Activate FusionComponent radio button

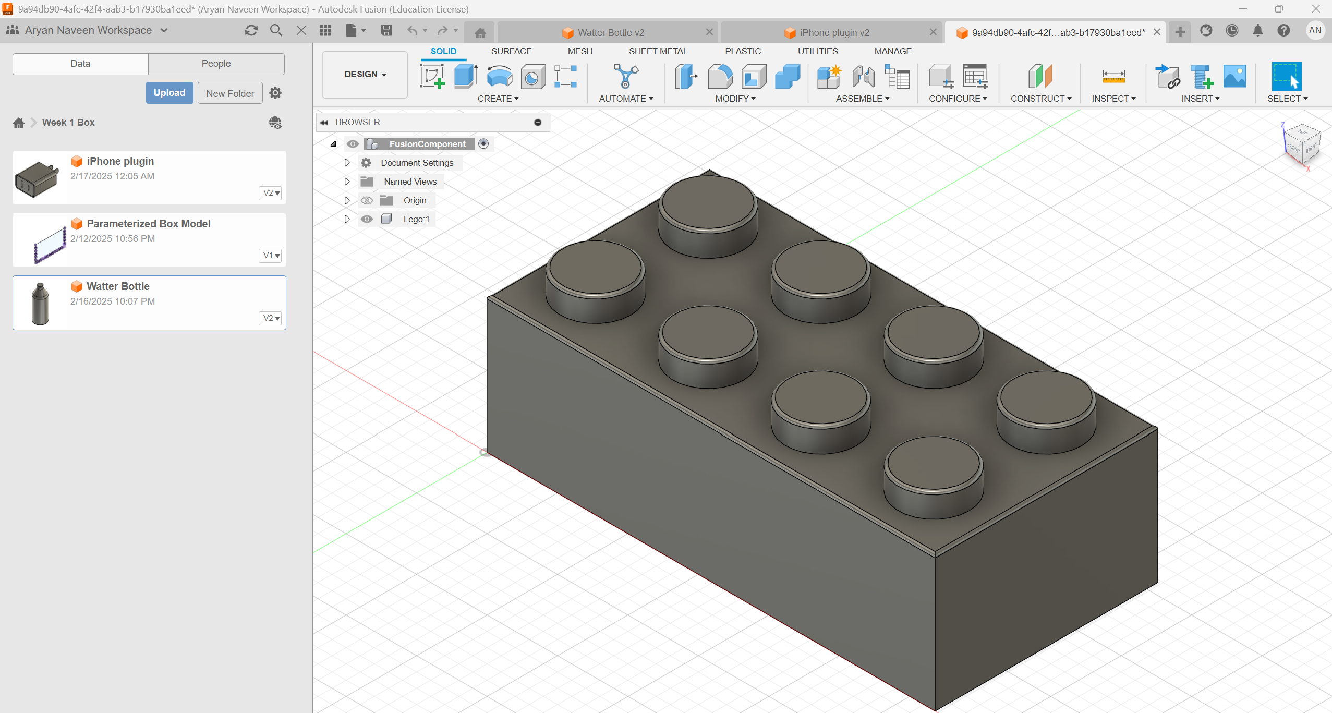(483, 143)
